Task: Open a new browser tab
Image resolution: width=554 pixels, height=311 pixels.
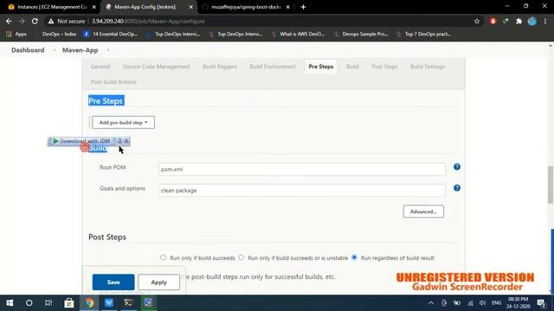Action: coord(303,7)
